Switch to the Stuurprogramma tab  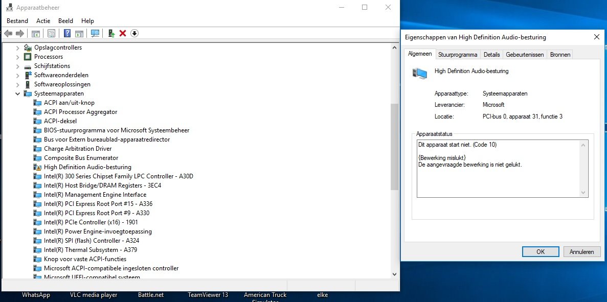click(458, 55)
